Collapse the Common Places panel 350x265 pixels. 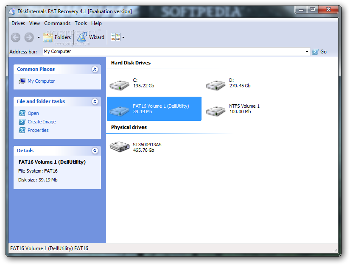(95, 69)
